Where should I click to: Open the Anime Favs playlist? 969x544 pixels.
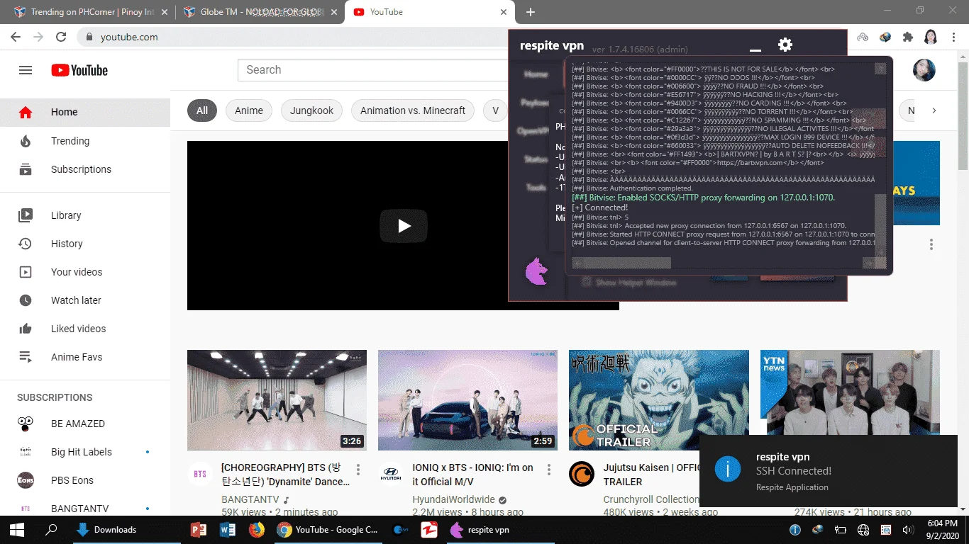pos(85,357)
